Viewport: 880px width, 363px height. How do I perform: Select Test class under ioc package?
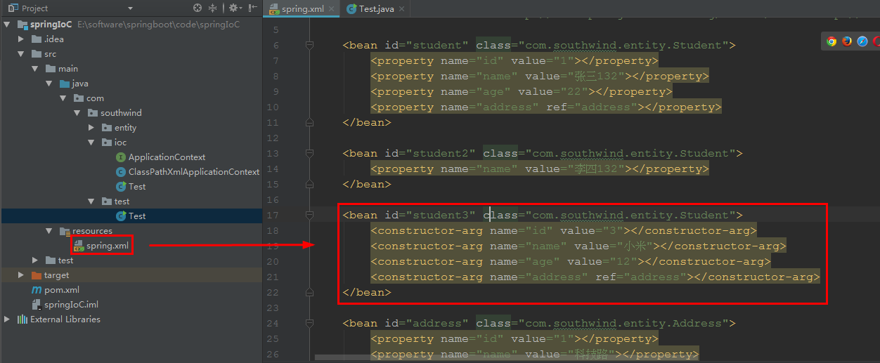pyautogui.click(x=137, y=187)
